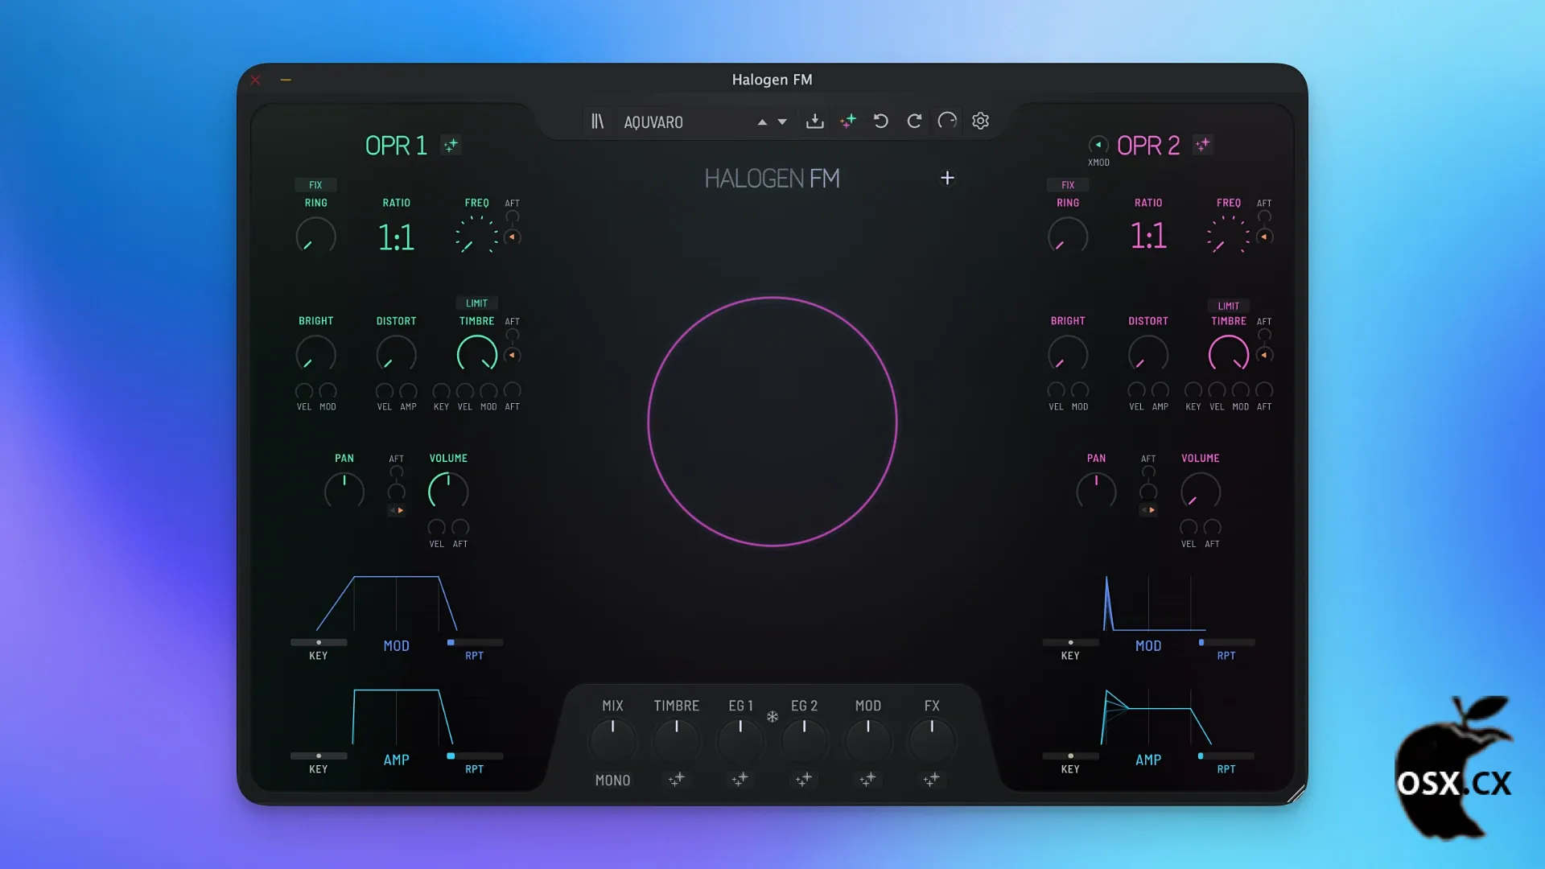Viewport: 1545px width, 869px height.
Task: Click OPR 2 PAN knob
Action: pos(1096,491)
